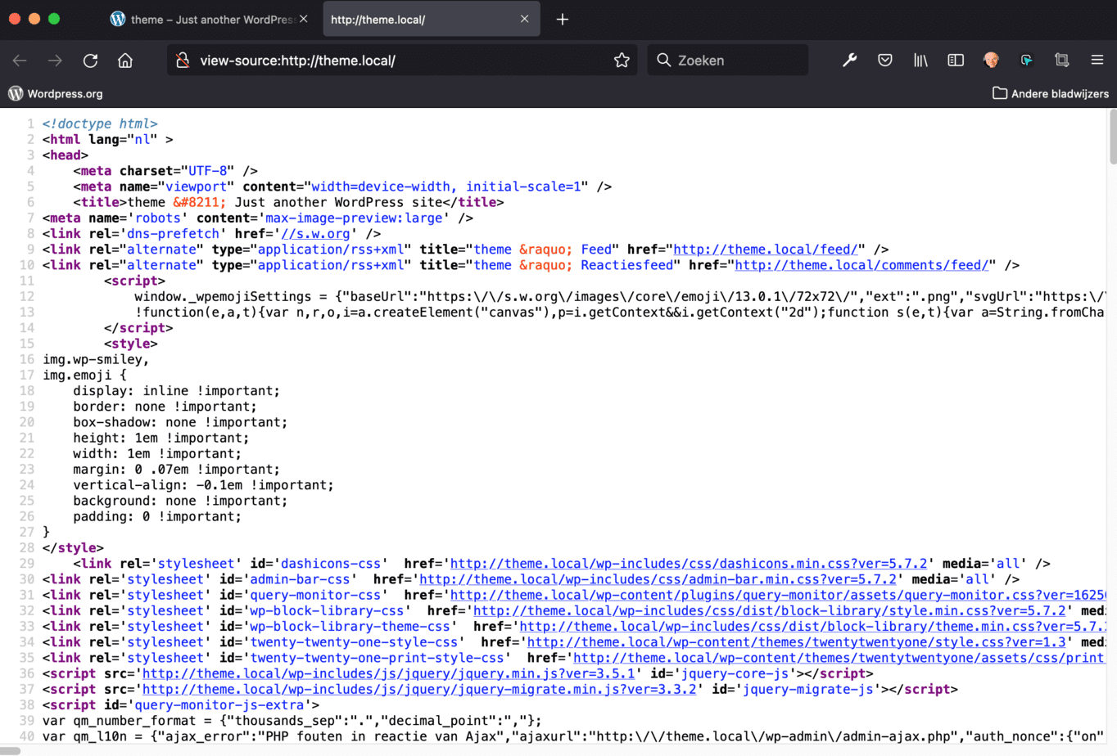1117x756 pixels.
Task: Click the horizontal scrollbar thumb
Action: point(10,751)
